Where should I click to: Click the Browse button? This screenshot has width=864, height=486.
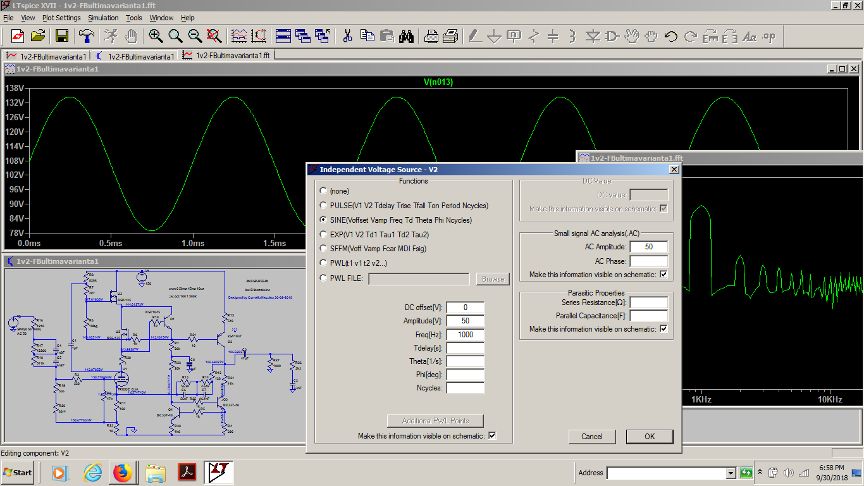(493, 279)
